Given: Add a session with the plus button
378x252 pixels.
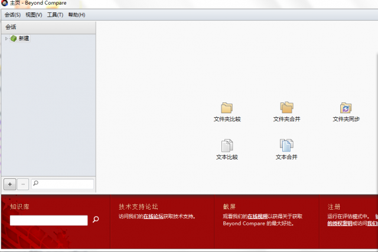Looking at the screenshot, I should (x=10, y=184).
